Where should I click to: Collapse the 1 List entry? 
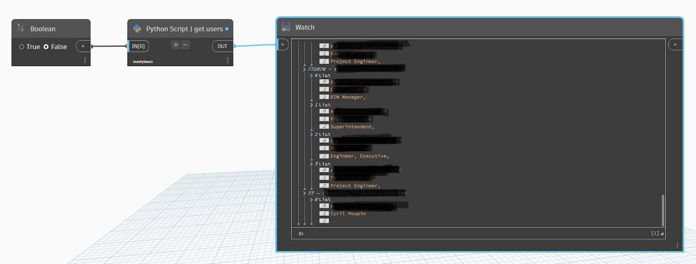coord(311,105)
